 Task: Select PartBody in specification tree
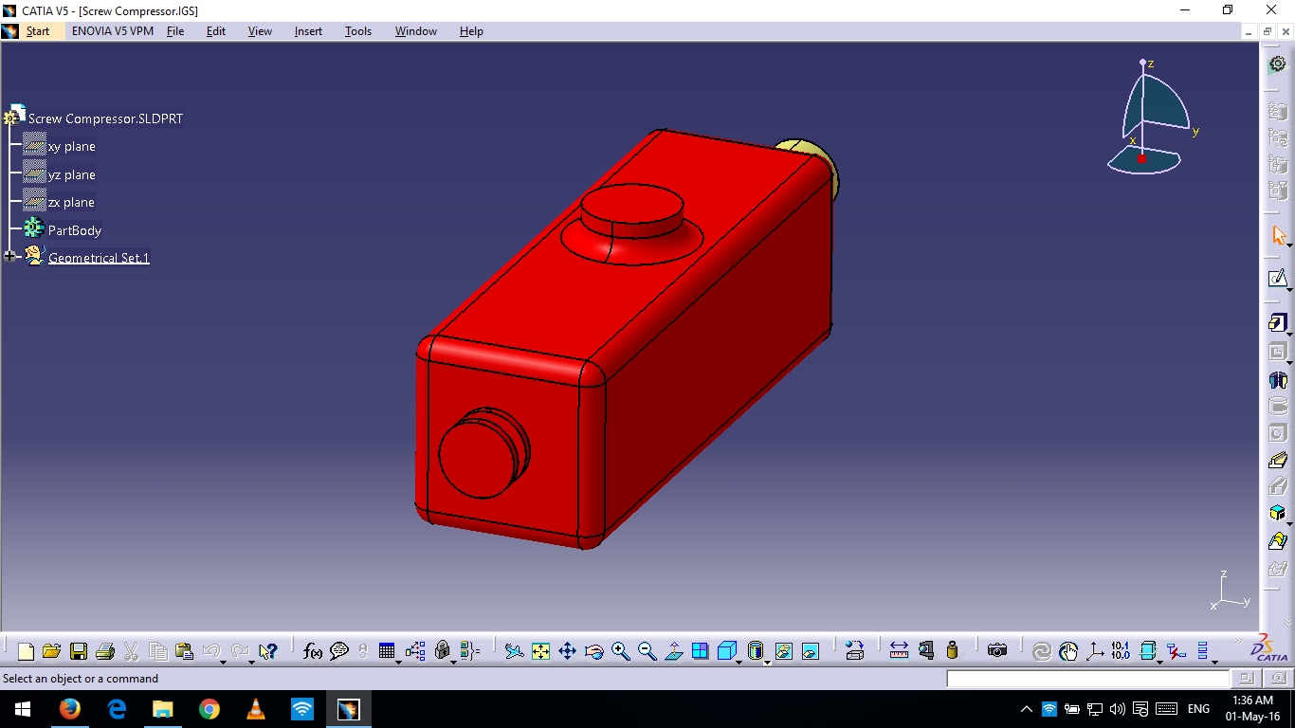[75, 230]
